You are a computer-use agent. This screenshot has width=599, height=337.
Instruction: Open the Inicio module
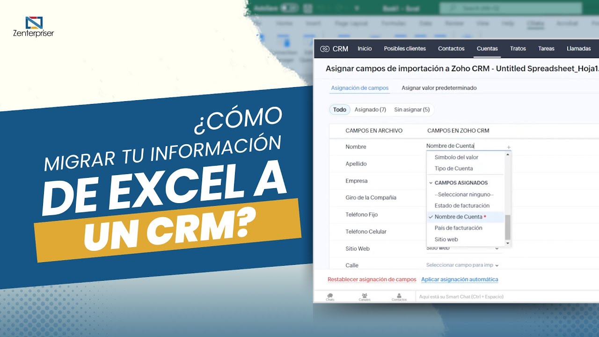365,49
